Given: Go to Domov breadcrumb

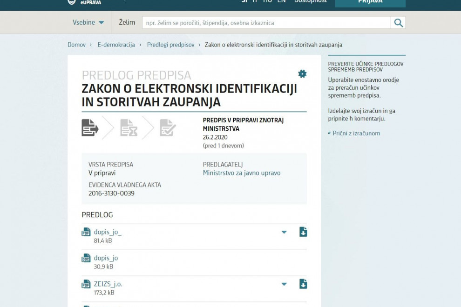Looking at the screenshot, I should point(76,45).
